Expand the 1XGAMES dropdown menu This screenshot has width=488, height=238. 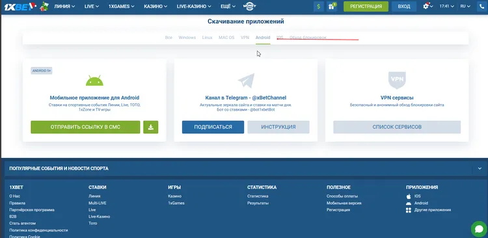pyautogui.click(x=122, y=7)
